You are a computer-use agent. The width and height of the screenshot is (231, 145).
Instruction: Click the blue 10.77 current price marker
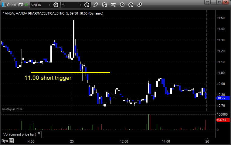(223, 98)
